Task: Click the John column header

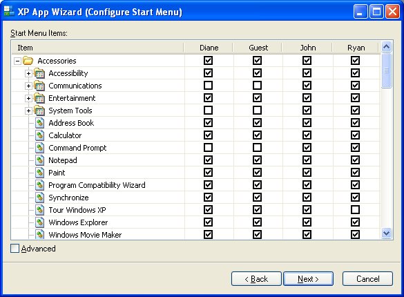Action: click(x=307, y=48)
